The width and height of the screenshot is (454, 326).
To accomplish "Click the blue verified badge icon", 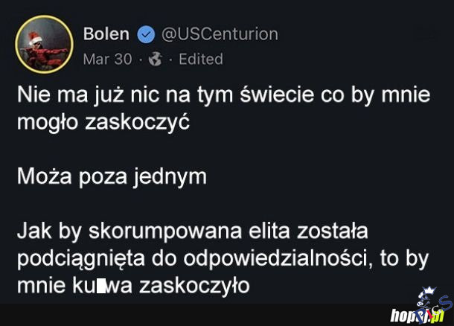I will pyautogui.click(x=147, y=34).
